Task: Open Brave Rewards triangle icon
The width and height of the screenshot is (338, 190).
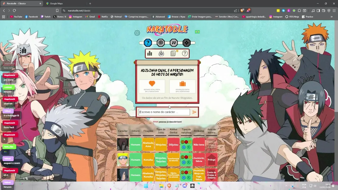Action: coord(248,11)
